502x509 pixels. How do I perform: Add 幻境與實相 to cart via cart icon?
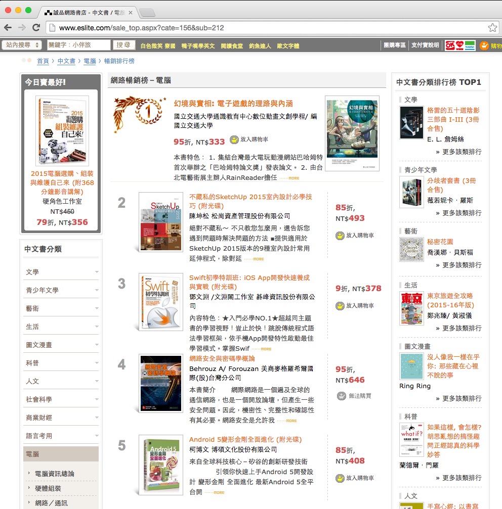point(234,140)
